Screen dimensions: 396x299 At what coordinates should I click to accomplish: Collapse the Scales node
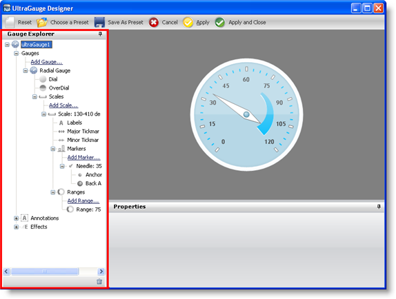pos(34,97)
